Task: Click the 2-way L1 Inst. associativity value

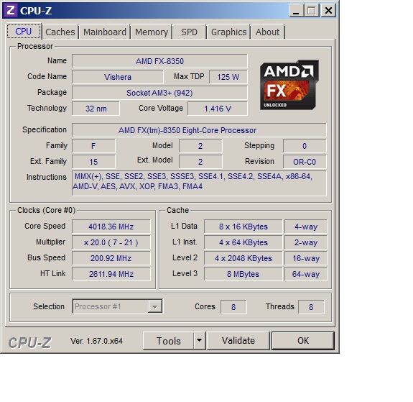Action: pyautogui.click(x=305, y=242)
